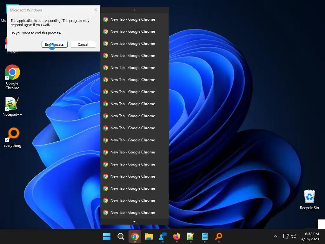Click the down arrow below the Chrome window list
Screen dimensions: 325x244
click(134, 222)
